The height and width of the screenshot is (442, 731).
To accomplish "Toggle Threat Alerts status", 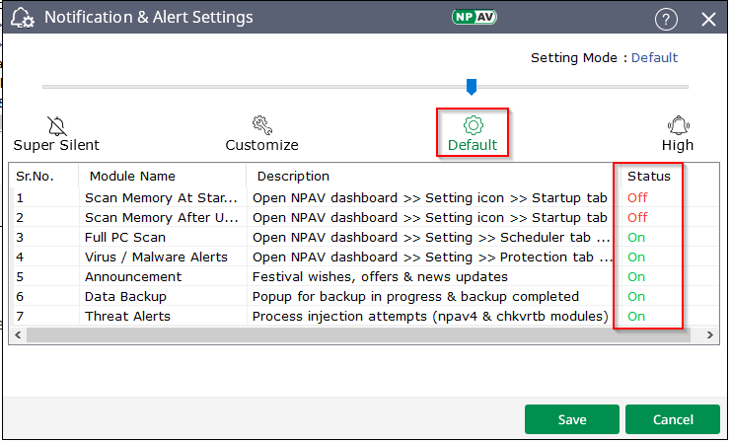I will click(637, 316).
